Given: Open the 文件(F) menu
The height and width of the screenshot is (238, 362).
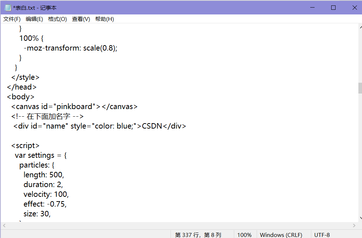Looking at the screenshot, I should 12,19.
